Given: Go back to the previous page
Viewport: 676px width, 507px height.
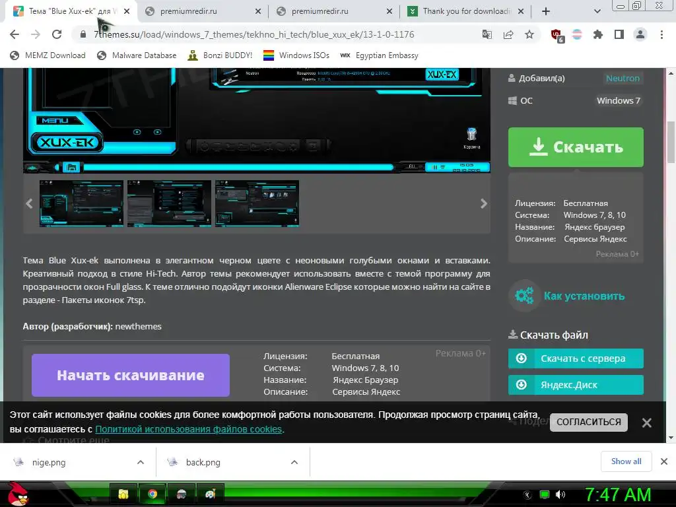Looking at the screenshot, I should click(15, 34).
